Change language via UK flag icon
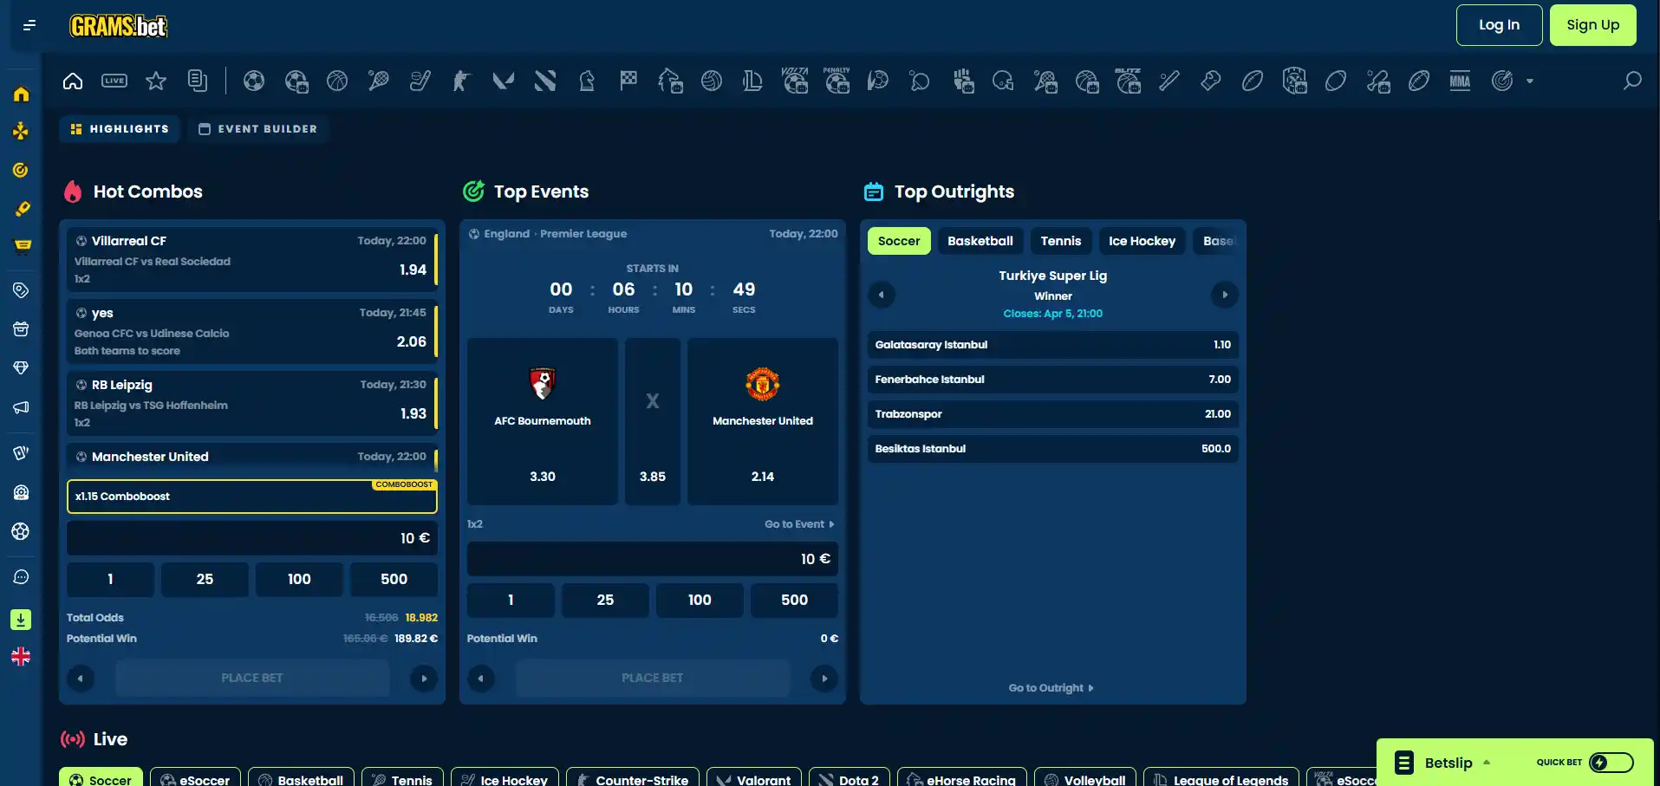Image resolution: width=1660 pixels, height=786 pixels. coord(21,657)
